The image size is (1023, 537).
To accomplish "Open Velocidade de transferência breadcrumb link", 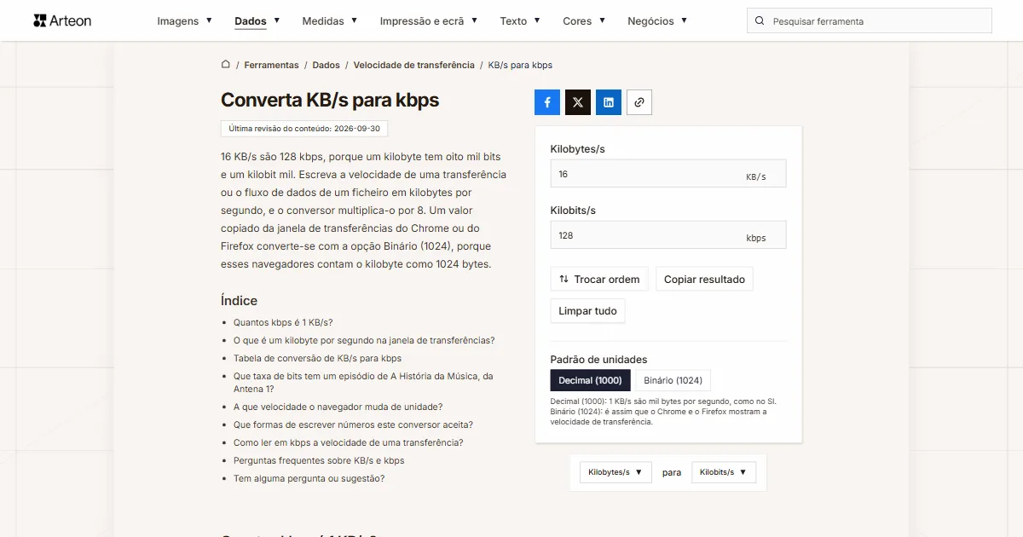I will click(413, 65).
